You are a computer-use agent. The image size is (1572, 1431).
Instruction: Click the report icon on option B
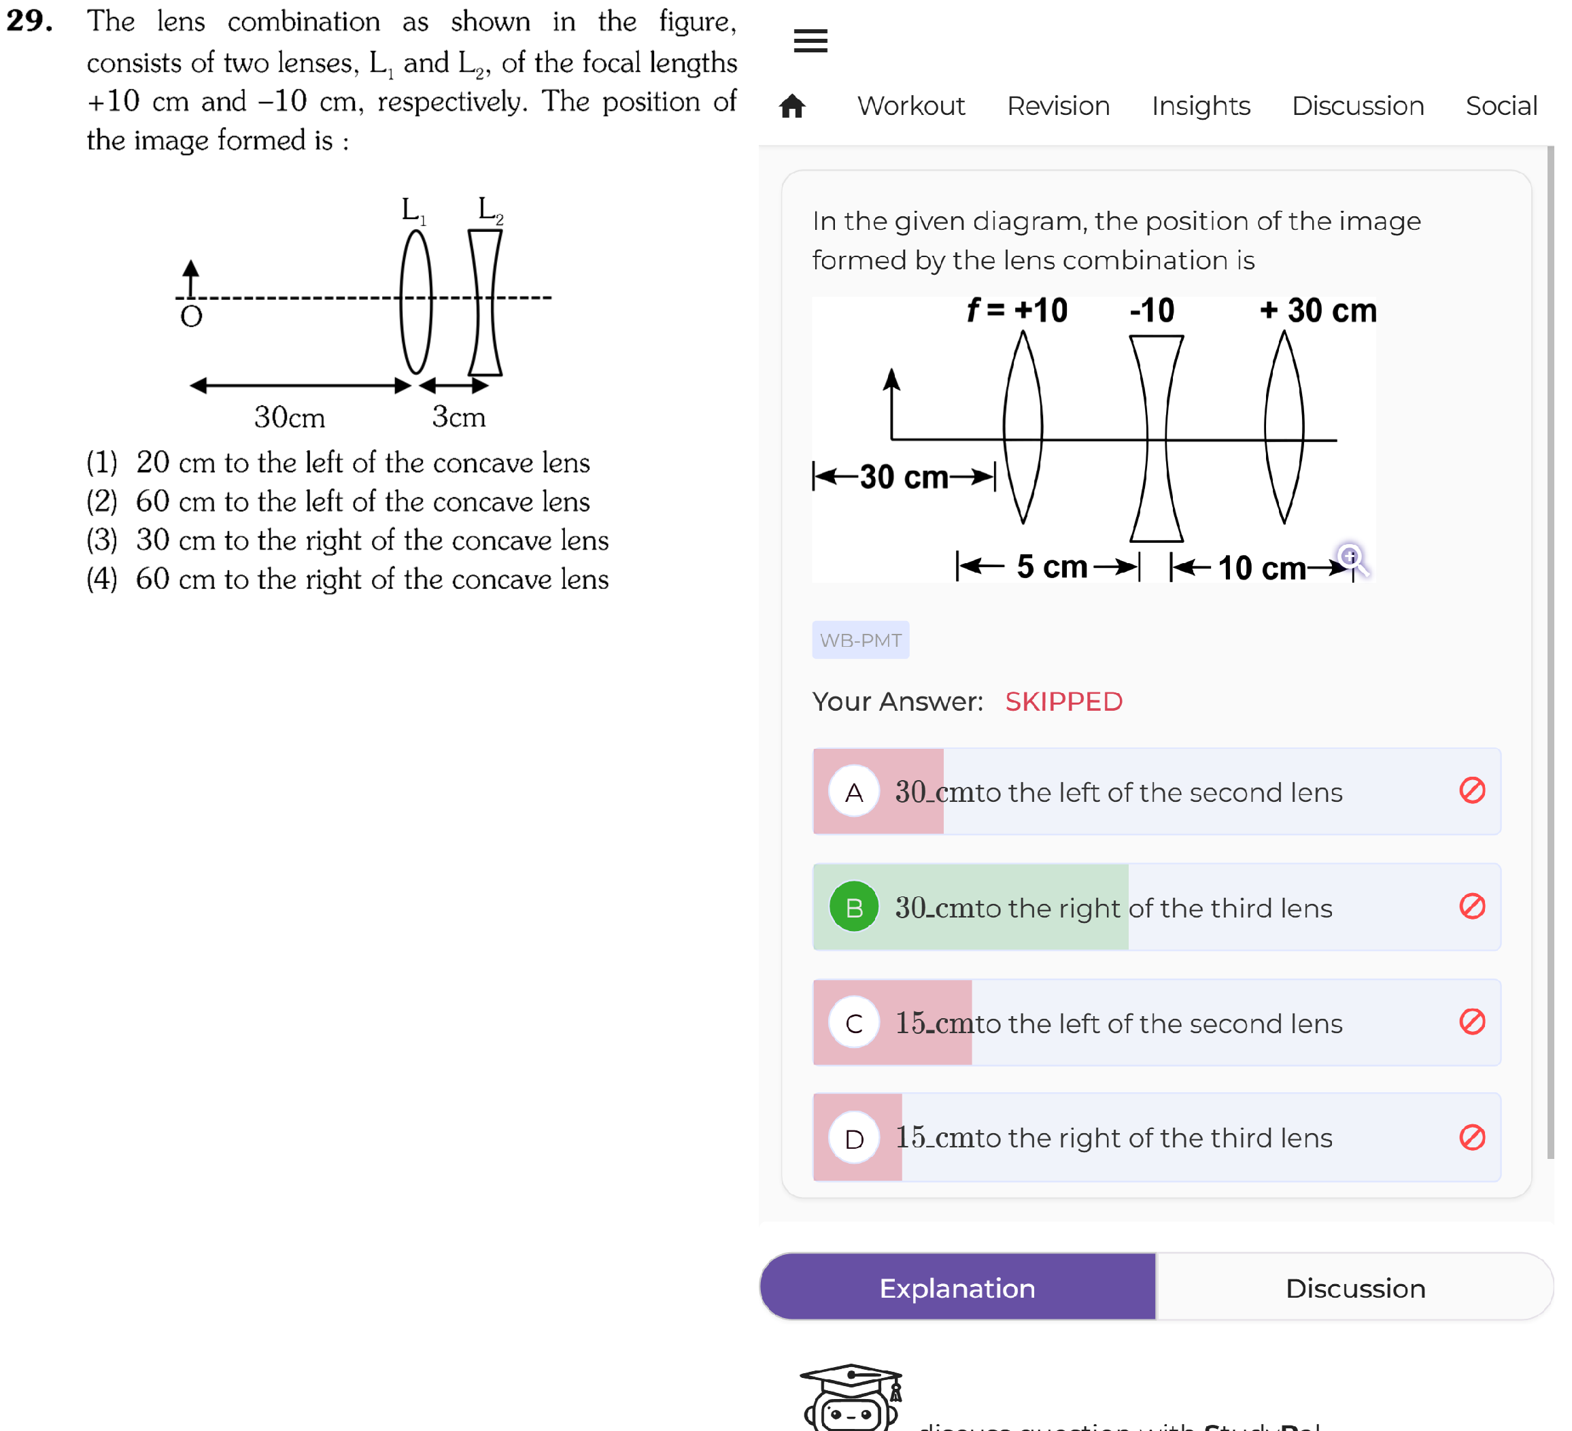(x=1471, y=906)
